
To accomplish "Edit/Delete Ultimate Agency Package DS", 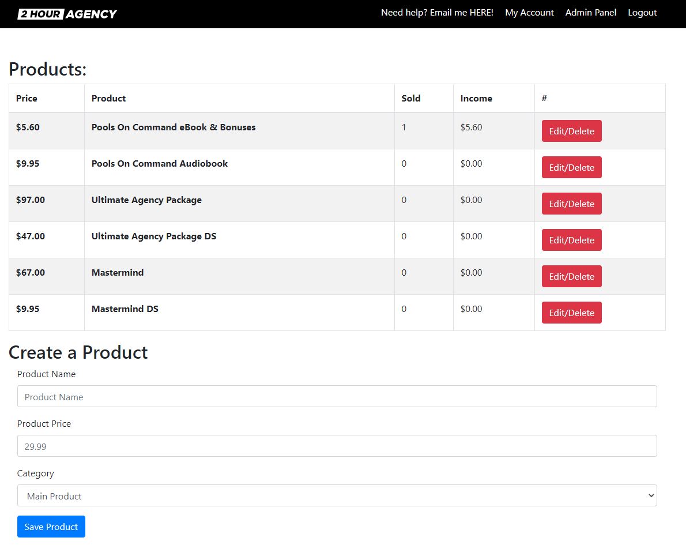I will (x=571, y=240).
